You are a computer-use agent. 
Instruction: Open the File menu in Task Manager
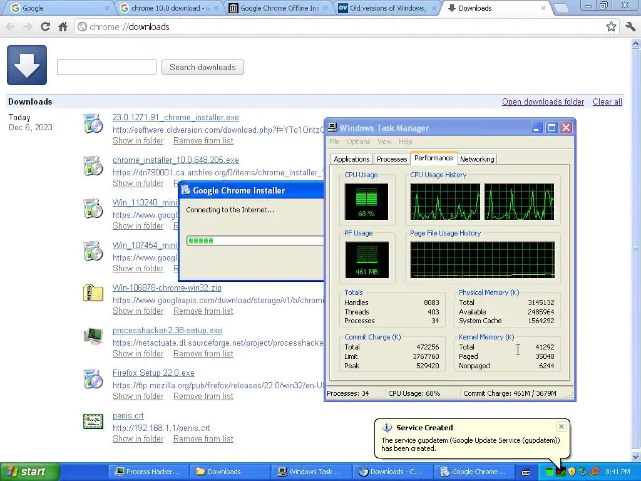coord(334,142)
